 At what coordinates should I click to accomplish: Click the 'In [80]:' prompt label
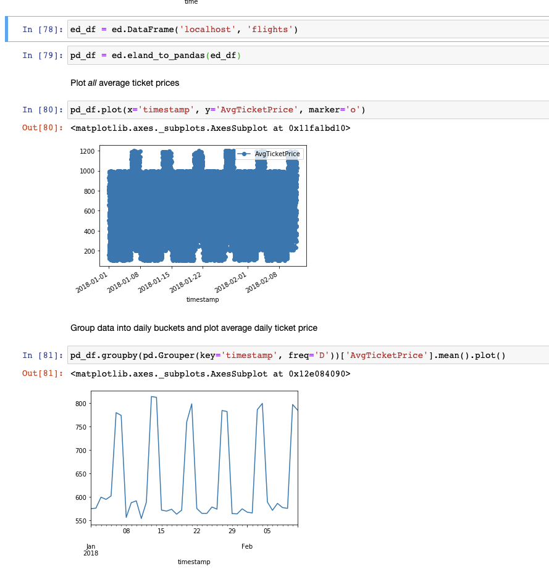click(x=43, y=110)
